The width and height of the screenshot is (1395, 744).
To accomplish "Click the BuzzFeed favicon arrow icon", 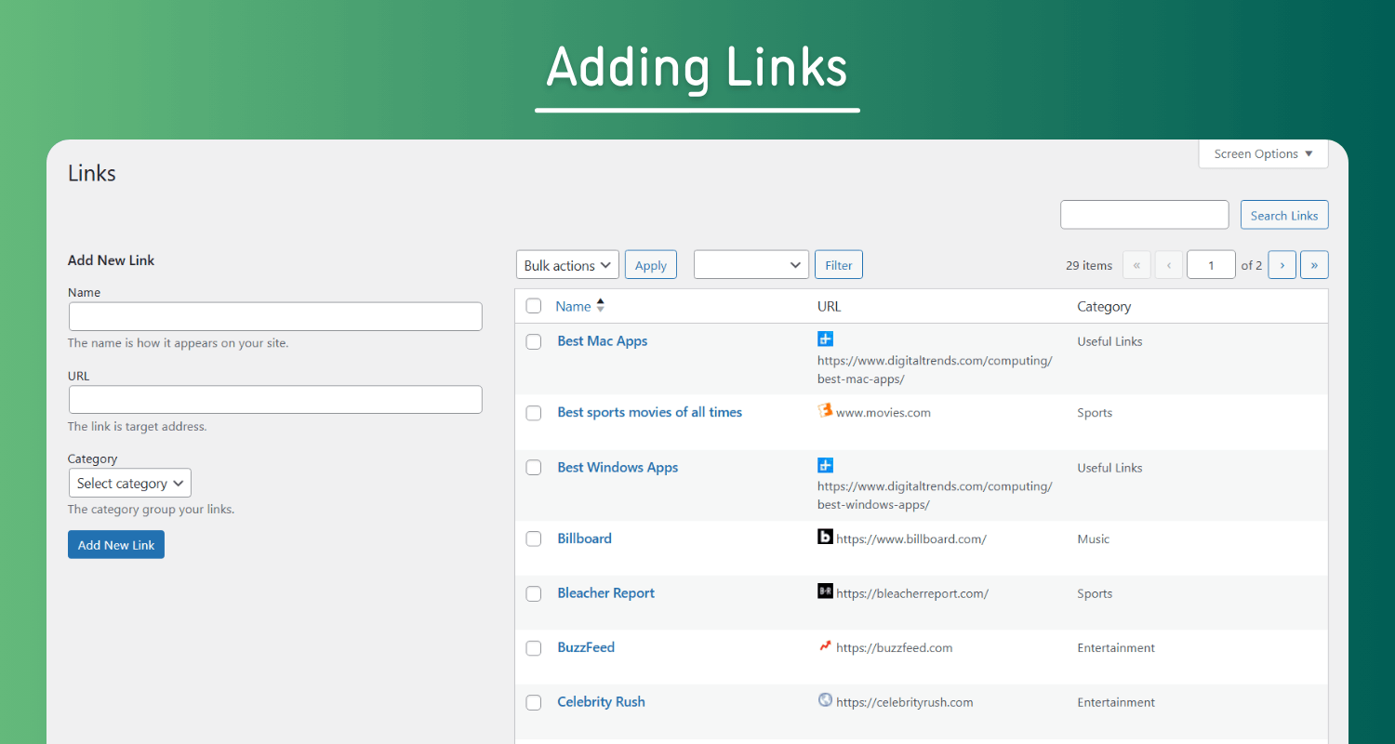I will (x=825, y=645).
